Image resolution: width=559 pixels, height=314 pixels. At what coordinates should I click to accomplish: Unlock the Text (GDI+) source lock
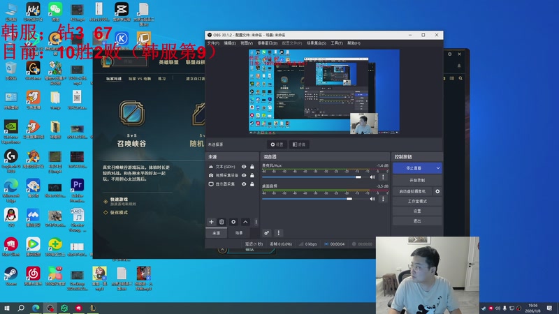[x=252, y=167]
